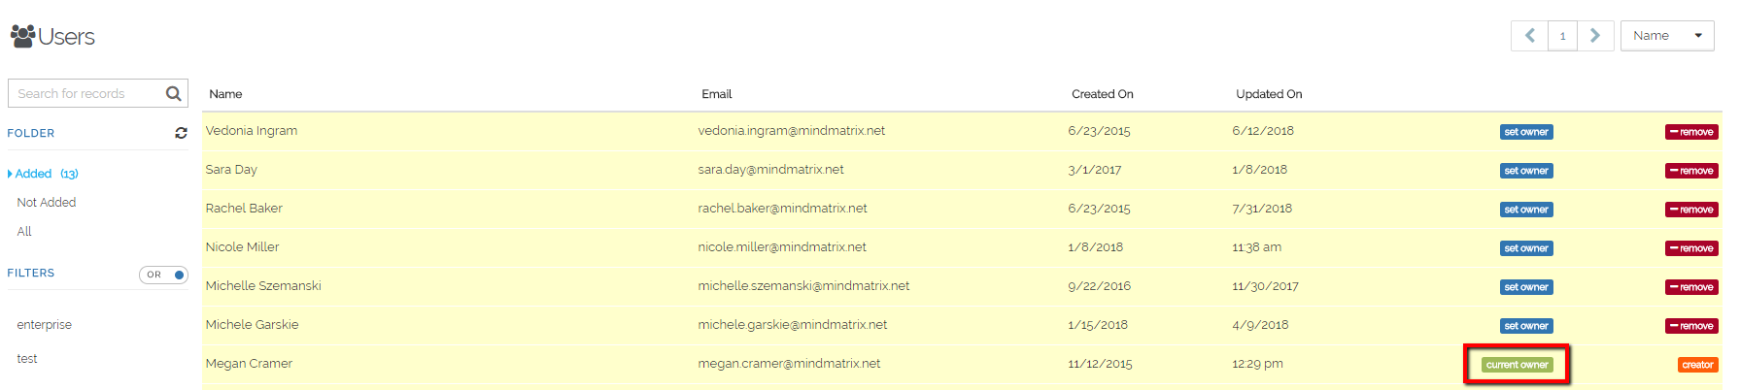
Task: Click the Search for records field
Action: coord(87,93)
